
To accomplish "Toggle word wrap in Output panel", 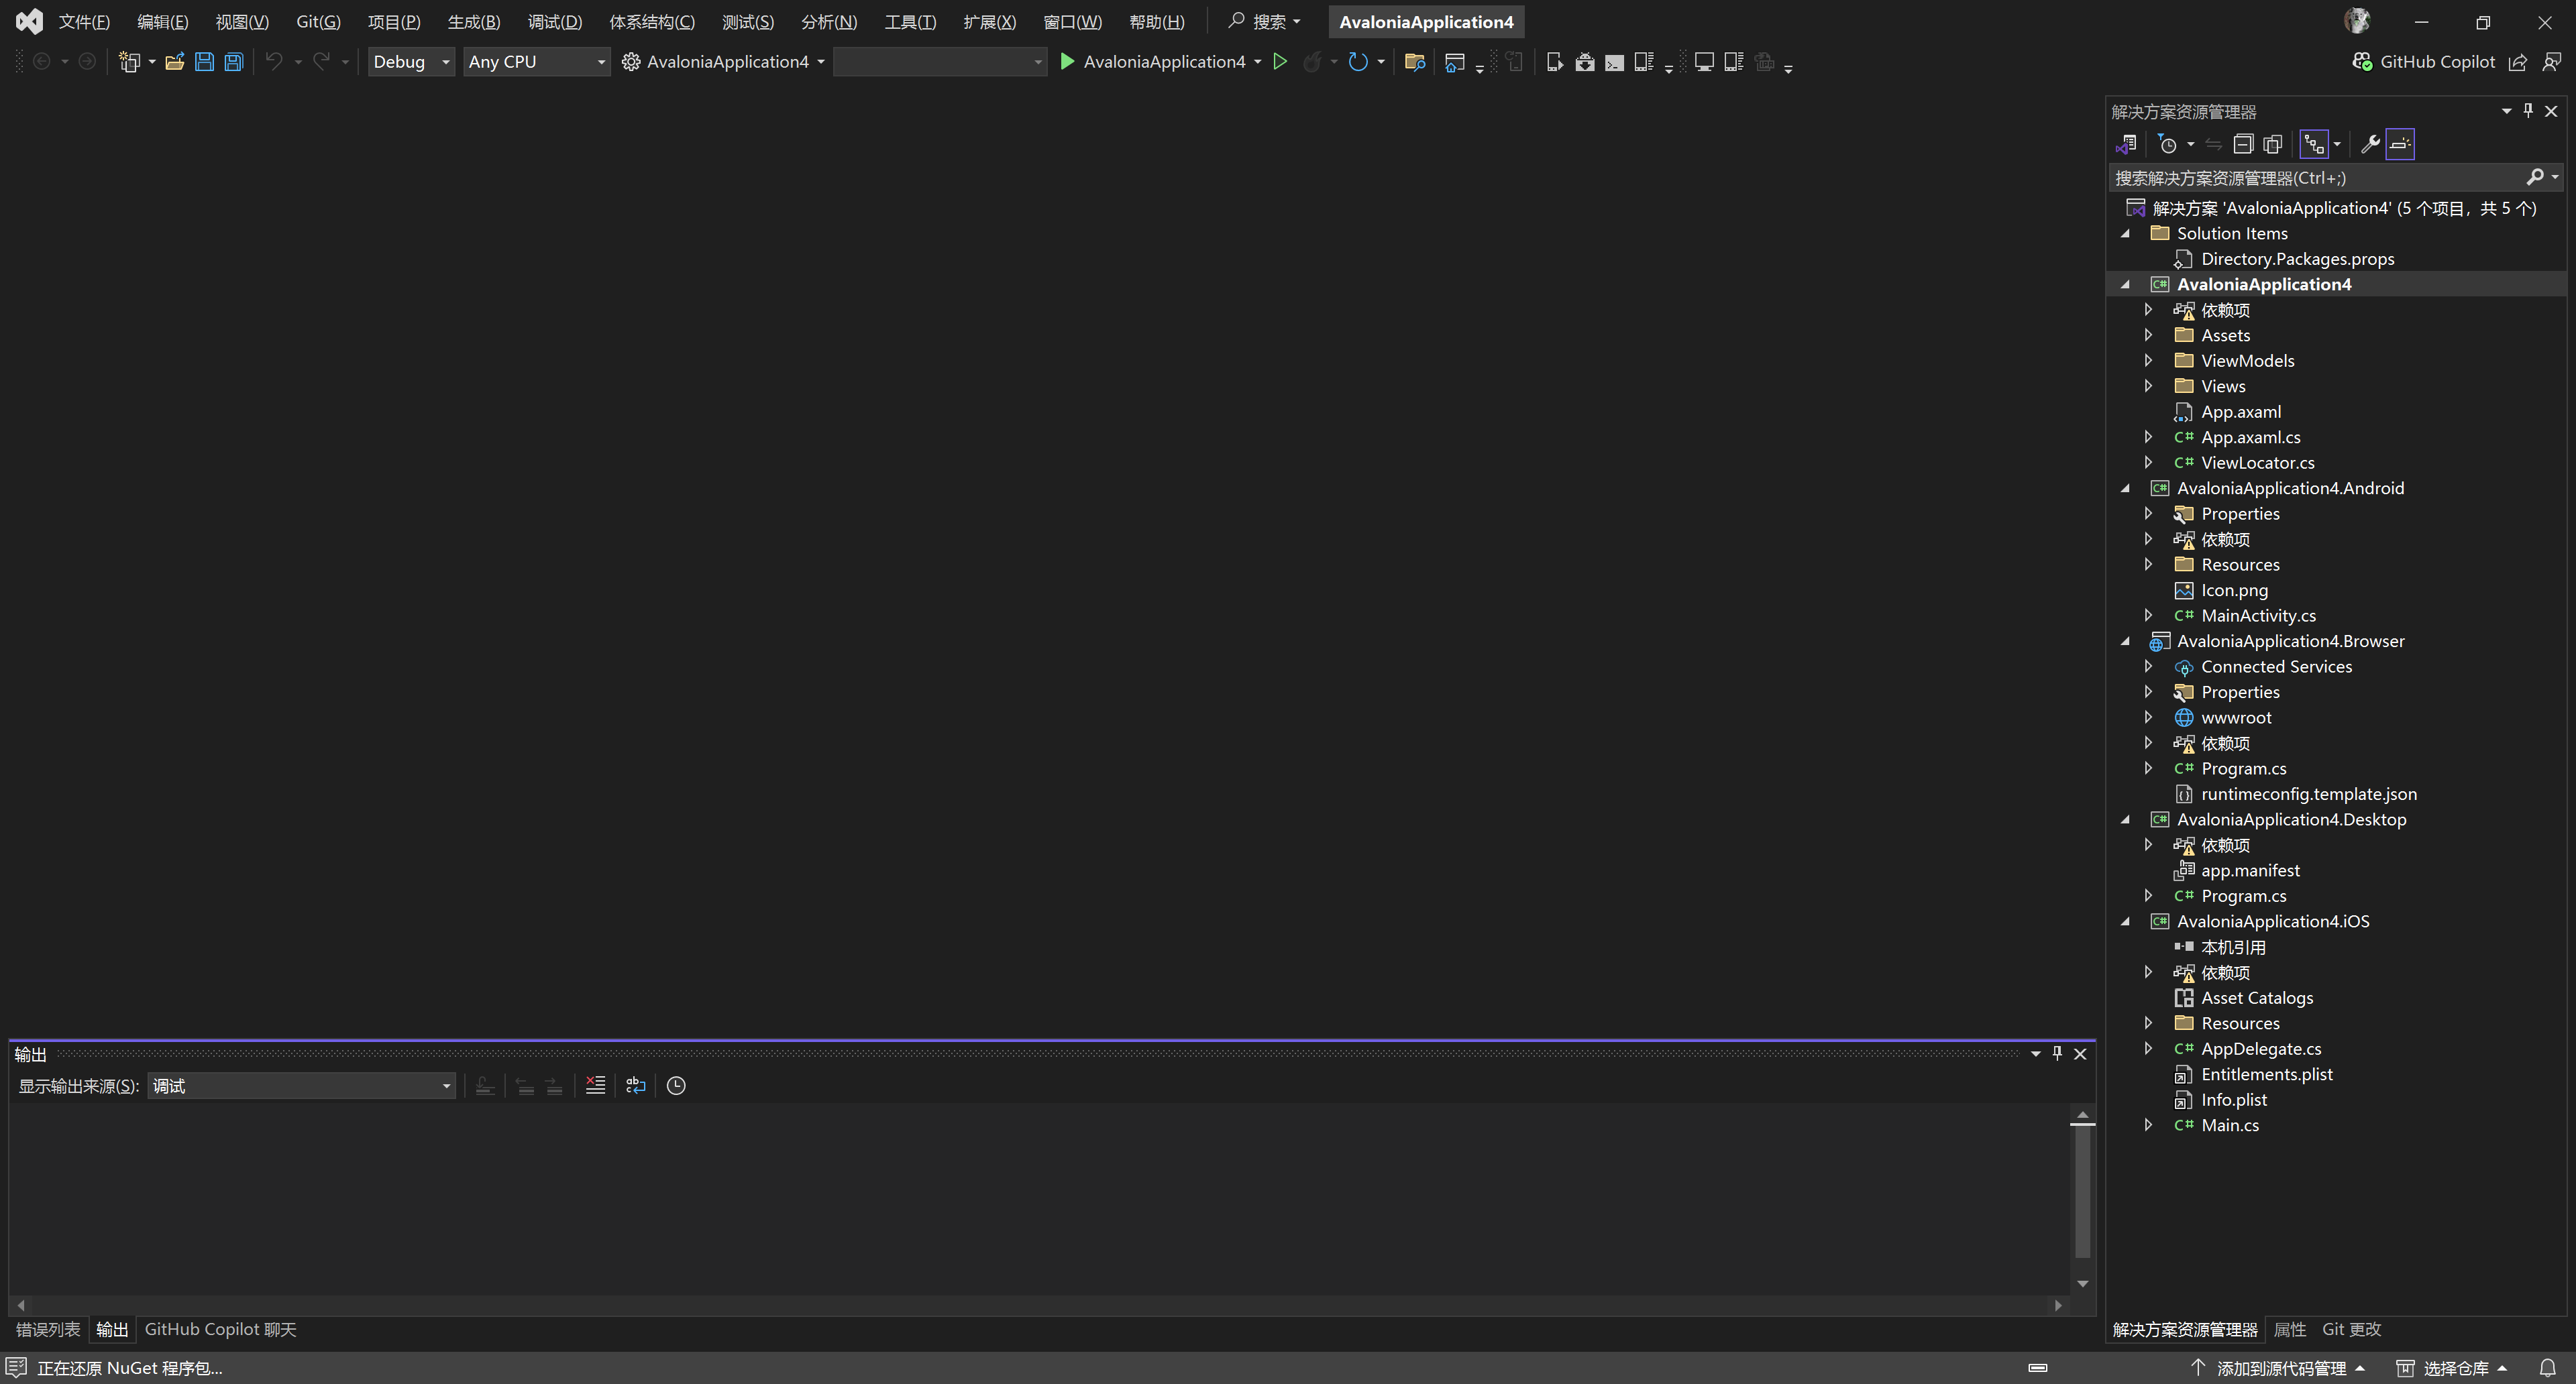I will (x=635, y=1085).
